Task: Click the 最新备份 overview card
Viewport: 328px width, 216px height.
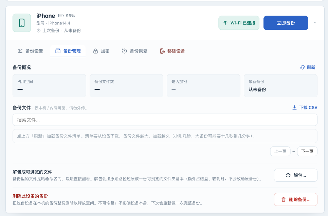Action: tap(280, 86)
